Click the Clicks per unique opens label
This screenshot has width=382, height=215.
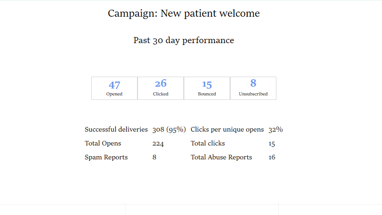[227, 129]
